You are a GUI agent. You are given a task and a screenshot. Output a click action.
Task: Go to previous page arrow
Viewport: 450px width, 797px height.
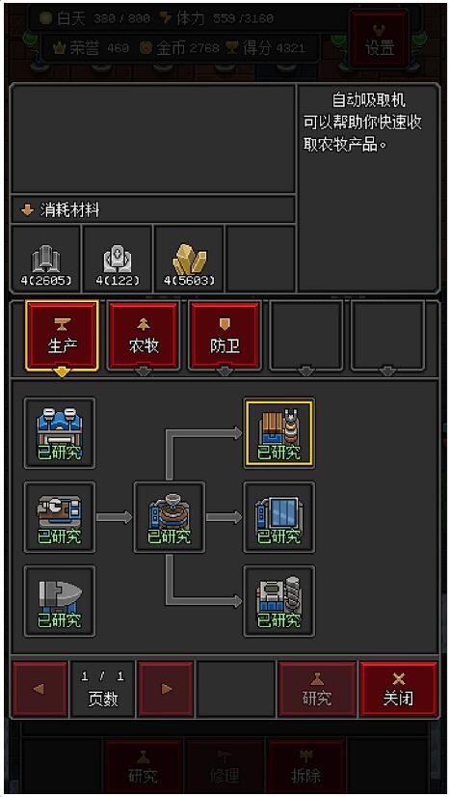(40, 689)
